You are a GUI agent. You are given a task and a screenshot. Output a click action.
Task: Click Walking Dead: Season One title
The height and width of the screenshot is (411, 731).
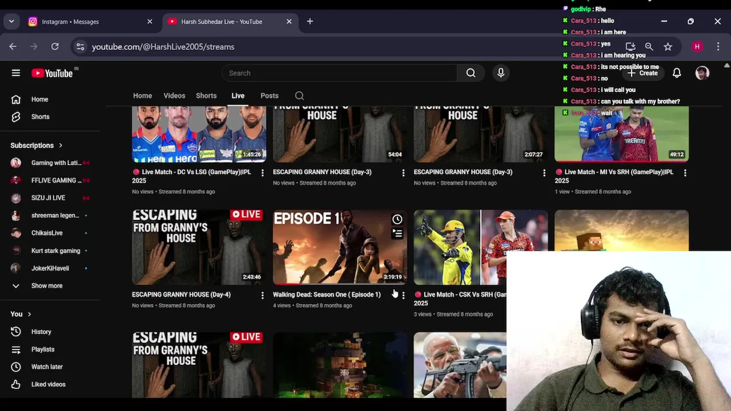pyautogui.click(x=327, y=295)
